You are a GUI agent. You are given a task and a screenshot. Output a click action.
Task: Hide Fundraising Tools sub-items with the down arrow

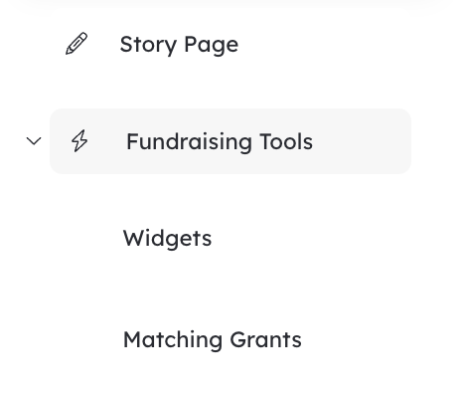(x=34, y=141)
